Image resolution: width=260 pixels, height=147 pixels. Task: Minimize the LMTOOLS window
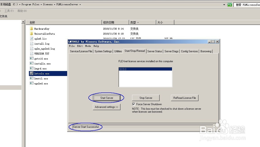(209, 42)
